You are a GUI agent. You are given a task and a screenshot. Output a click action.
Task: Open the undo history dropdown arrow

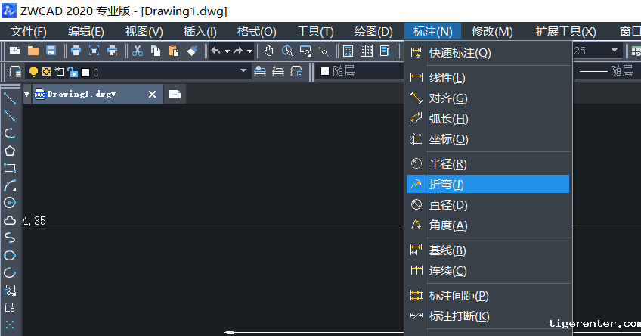pyautogui.click(x=227, y=51)
